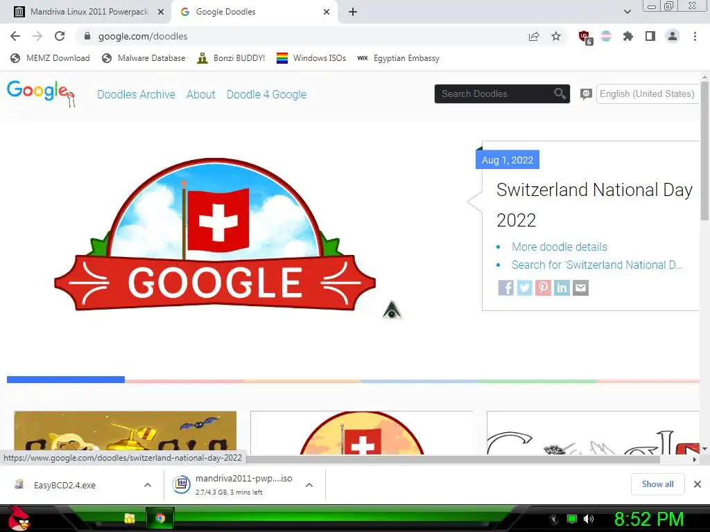Click the striped flag extension icon
The width and height of the screenshot is (710, 532).
[606, 36]
